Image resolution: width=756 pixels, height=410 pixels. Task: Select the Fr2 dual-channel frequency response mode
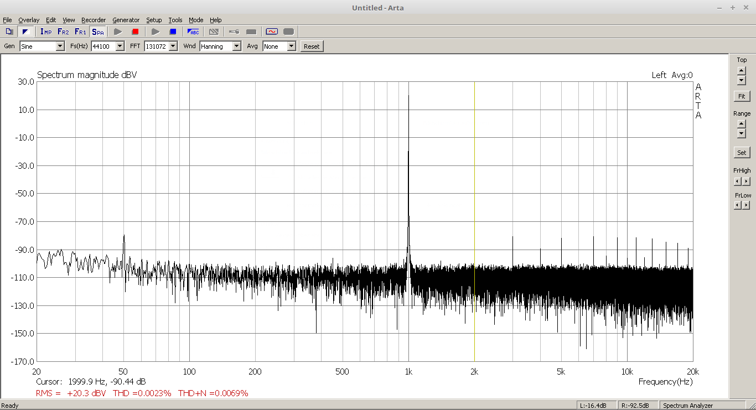63,32
